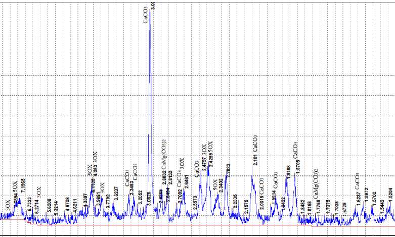Click the 1.6237 peak label

pyautogui.click(x=359, y=199)
